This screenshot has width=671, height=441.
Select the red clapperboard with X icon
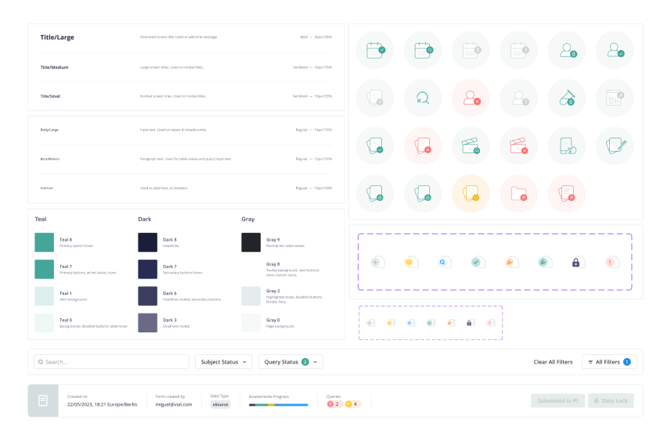click(518, 145)
